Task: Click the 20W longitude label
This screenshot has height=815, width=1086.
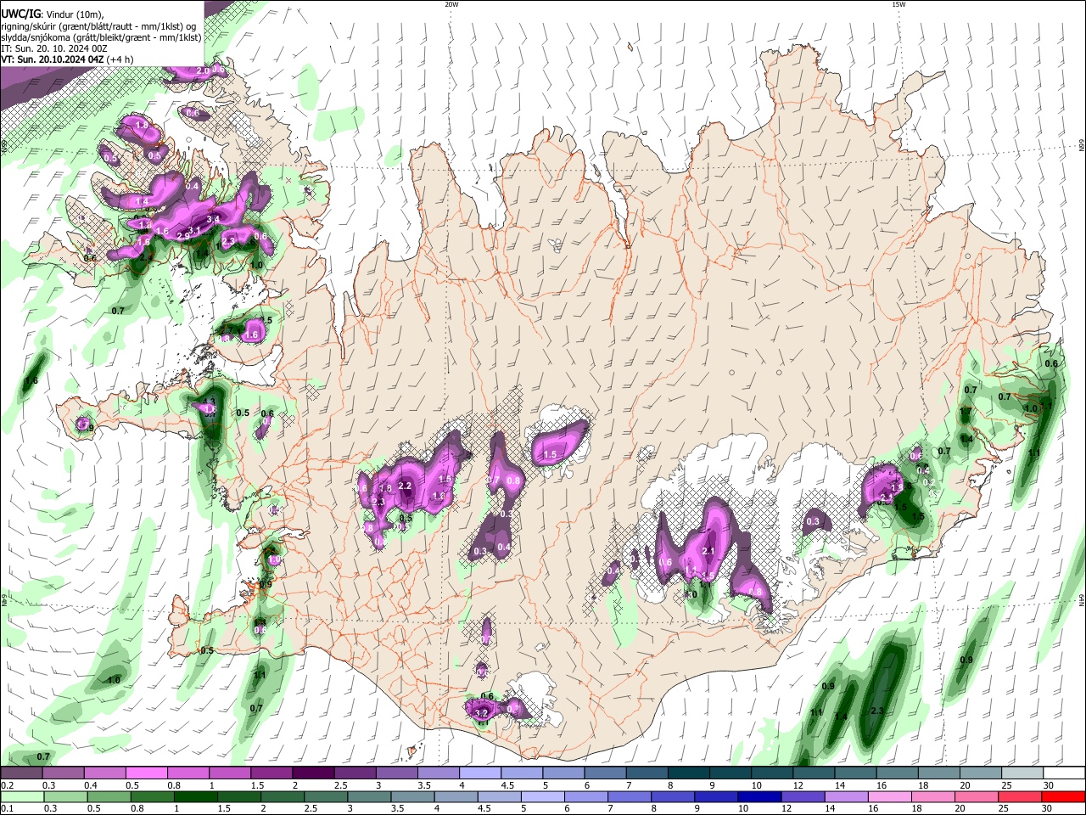Action: click(x=451, y=4)
